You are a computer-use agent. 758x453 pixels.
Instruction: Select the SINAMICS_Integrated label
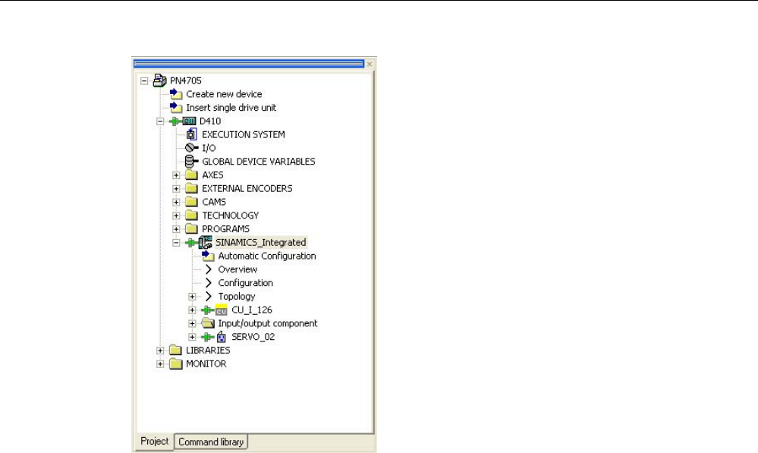[x=261, y=243]
